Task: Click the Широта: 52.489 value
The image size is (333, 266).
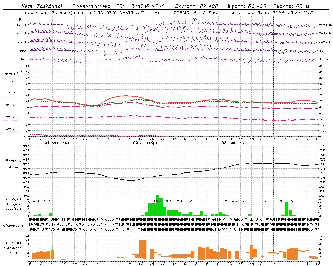Action: click(246, 6)
